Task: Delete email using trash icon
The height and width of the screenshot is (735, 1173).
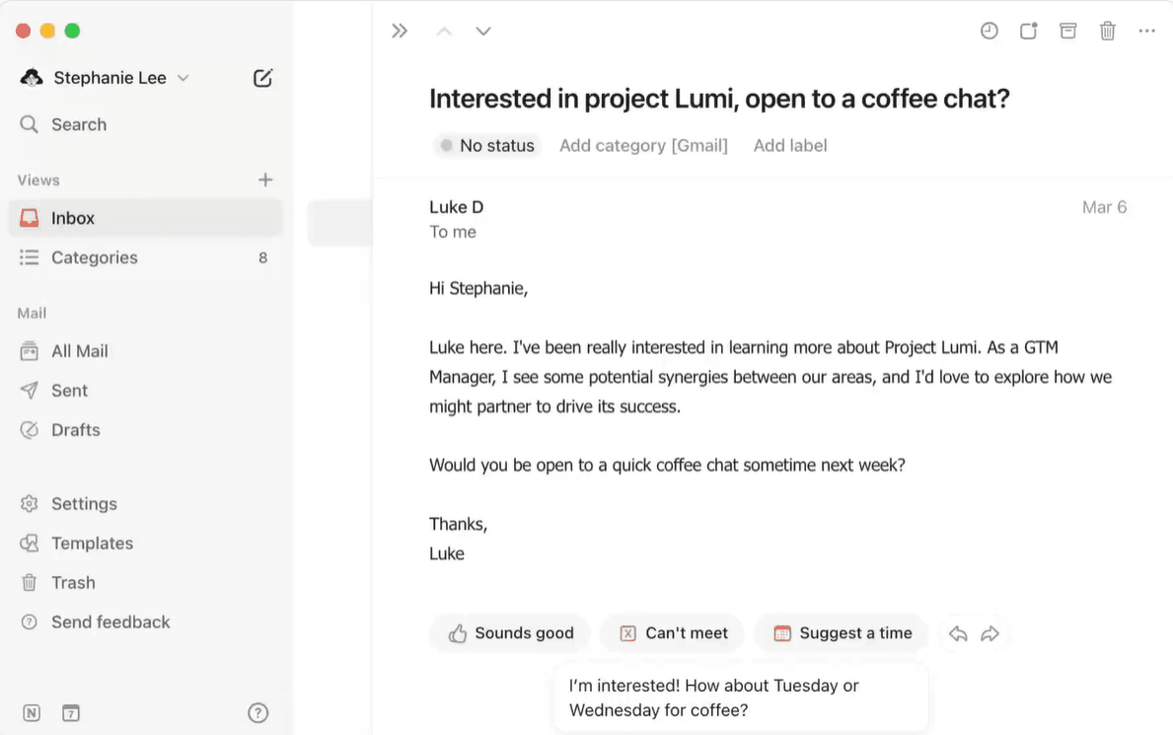Action: coord(1107,31)
